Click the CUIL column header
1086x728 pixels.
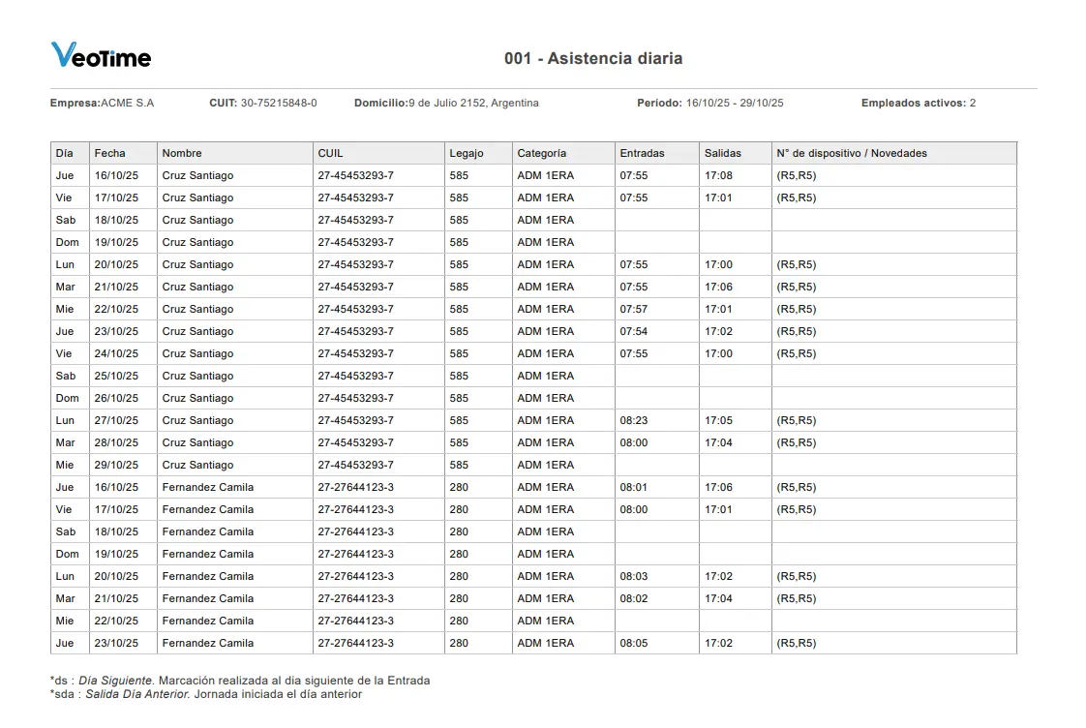(329, 152)
